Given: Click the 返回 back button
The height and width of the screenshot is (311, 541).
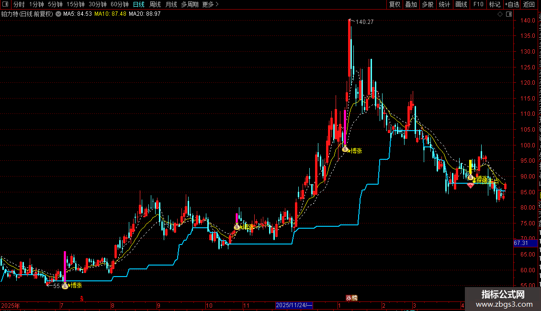Looking at the screenshot, I should tap(529, 4).
